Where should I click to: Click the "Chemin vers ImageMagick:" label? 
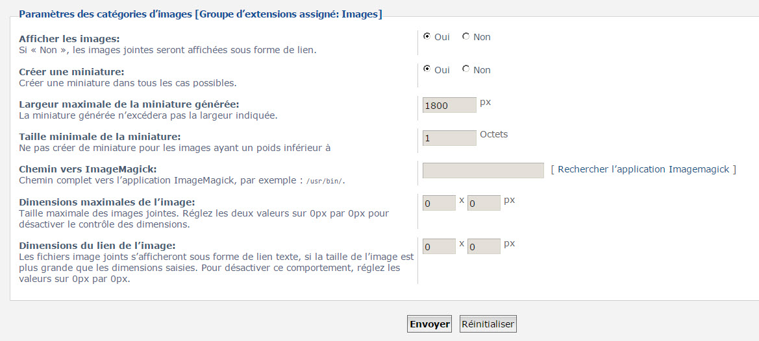[88, 169]
